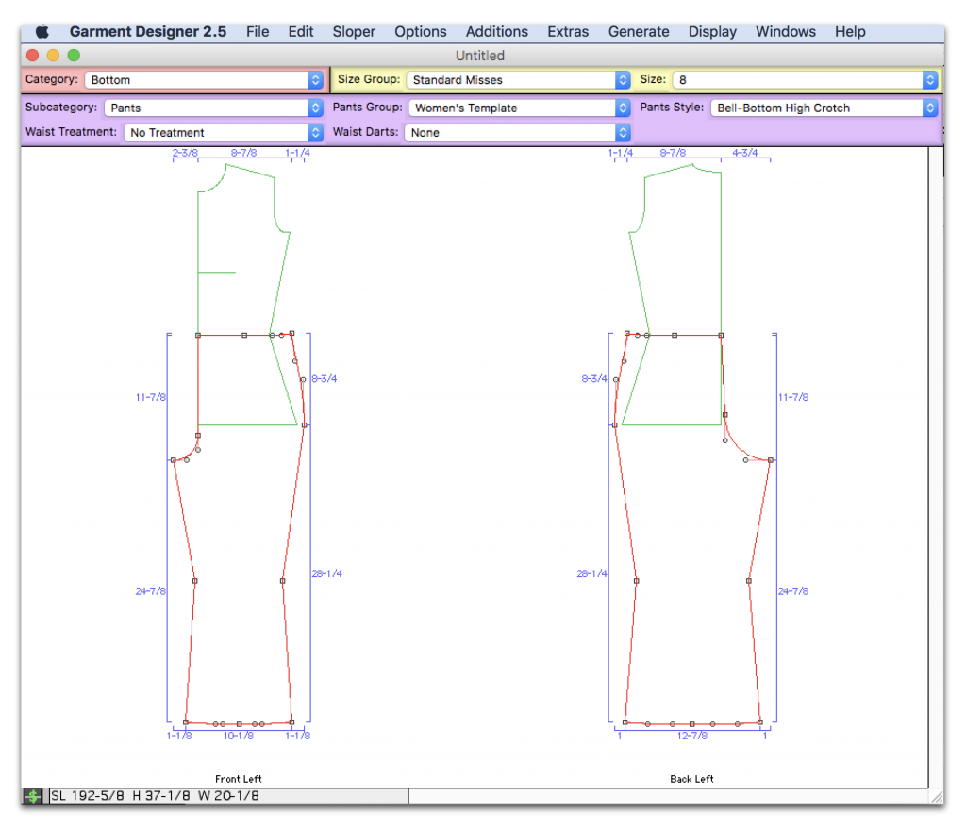The height and width of the screenshot is (829, 966).
Task: Click the red close window button
Action: click(33, 56)
